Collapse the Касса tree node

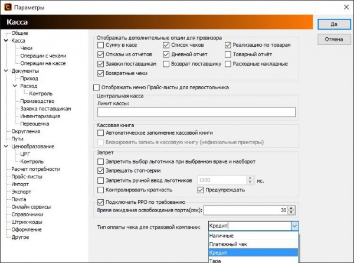click(6, 41)
